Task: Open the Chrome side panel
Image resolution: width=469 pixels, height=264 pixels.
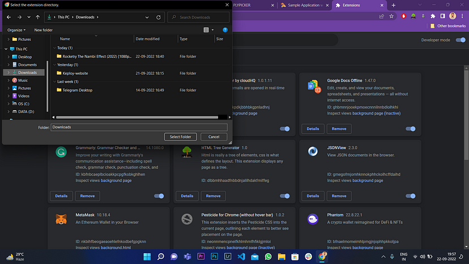Action: pos(443,16)
